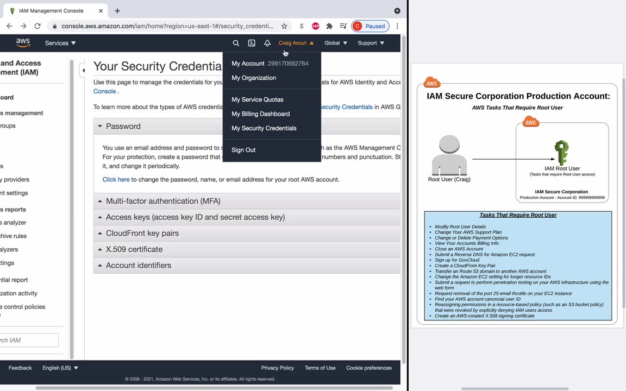Image resolution: width=626 pixels, height=391 pixels.
Task: Open Cookie preferences in footer
Action: [369, 368]
